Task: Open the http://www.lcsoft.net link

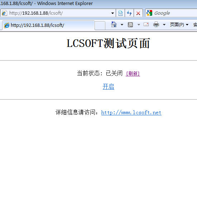Action: pyautogui.click(x=131, y=112)
